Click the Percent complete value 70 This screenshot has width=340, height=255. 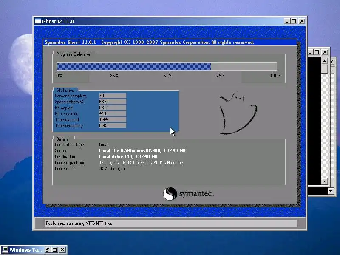click(112, 96)
